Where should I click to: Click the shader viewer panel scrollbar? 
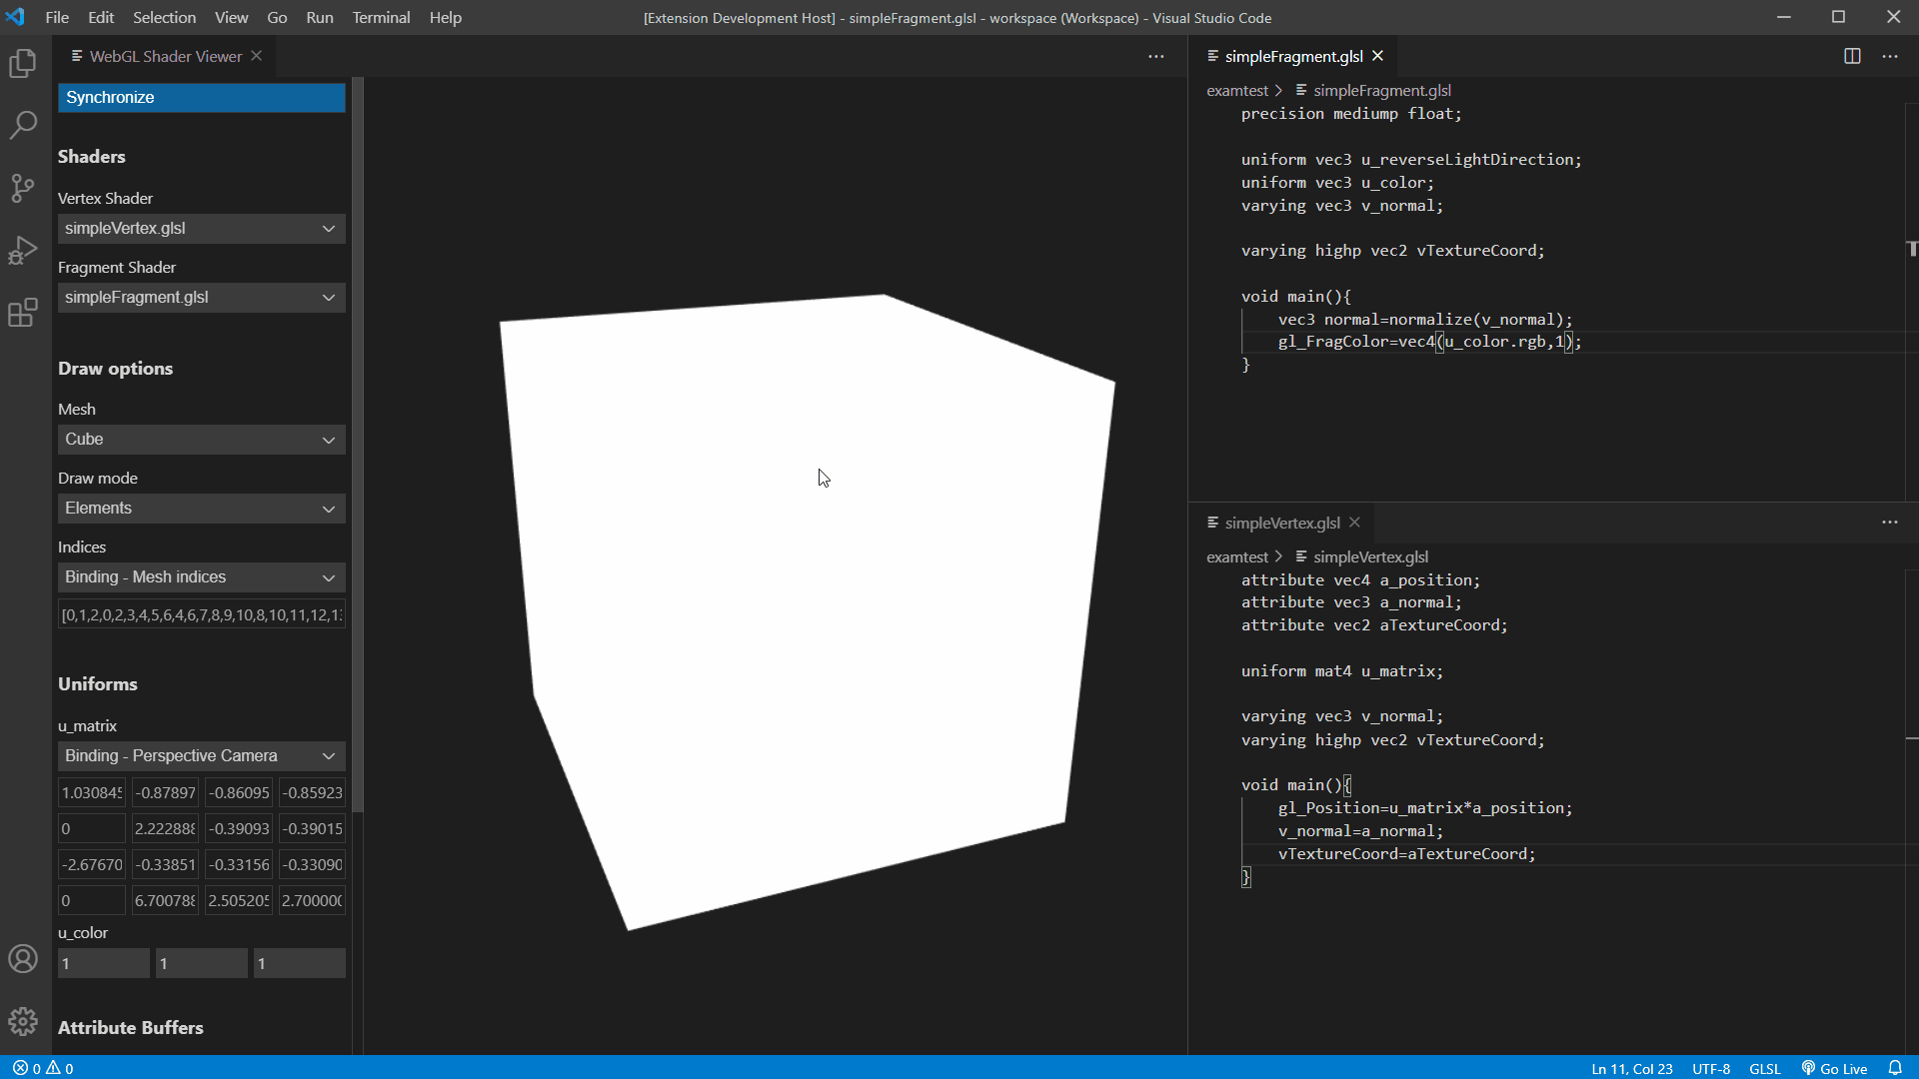click(358, 445)
